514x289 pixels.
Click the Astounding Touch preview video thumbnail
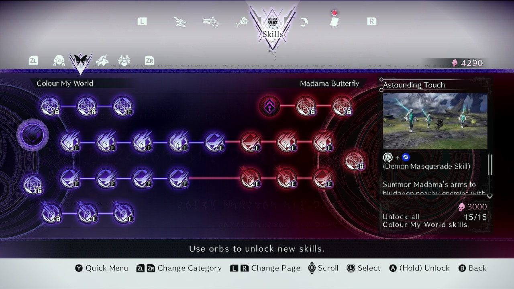[x=435, y=121]
